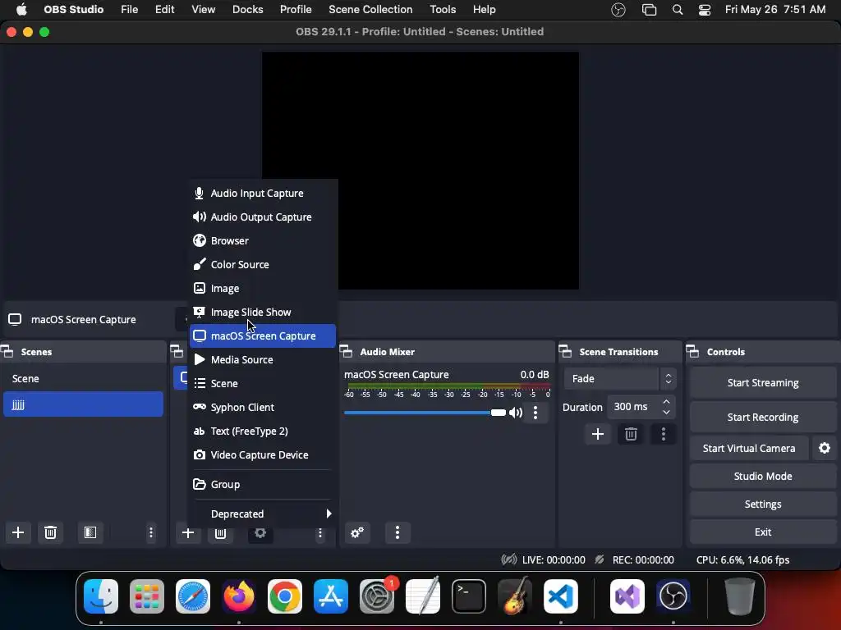
Task: Click Start Streaming button
Action: click(x=763, y=382)
